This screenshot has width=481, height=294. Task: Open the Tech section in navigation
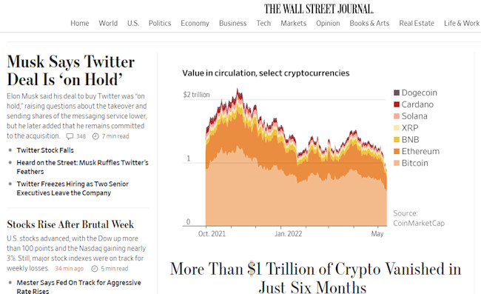tap(263, 23)
